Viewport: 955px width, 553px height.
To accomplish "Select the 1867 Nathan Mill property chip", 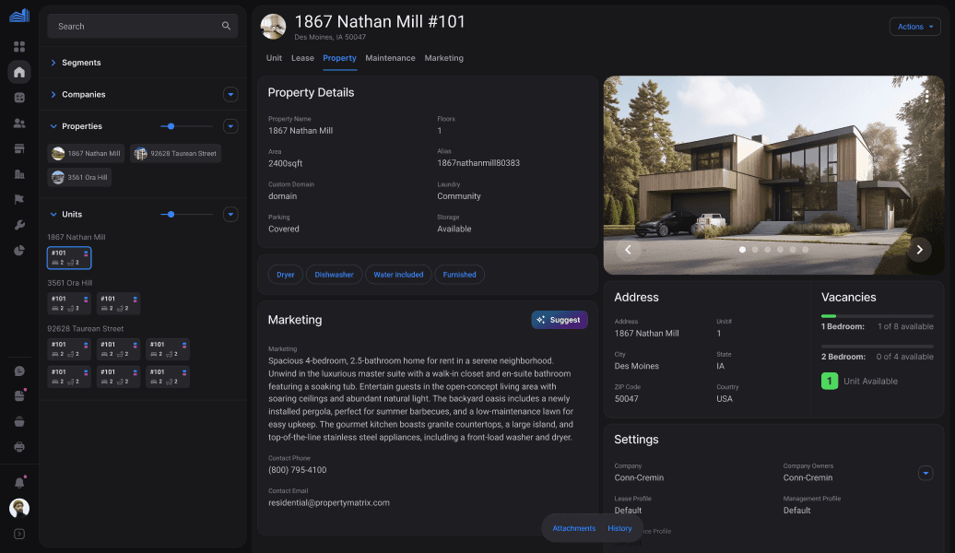I will click(x=86, y=154).
